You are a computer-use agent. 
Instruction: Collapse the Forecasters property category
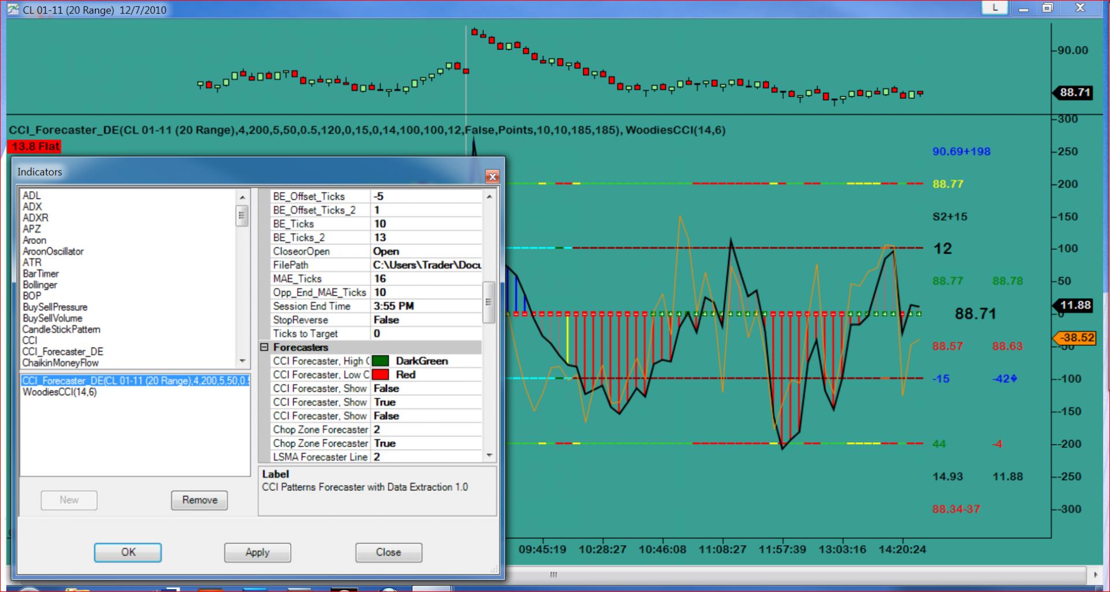click(x=264, y=347)
